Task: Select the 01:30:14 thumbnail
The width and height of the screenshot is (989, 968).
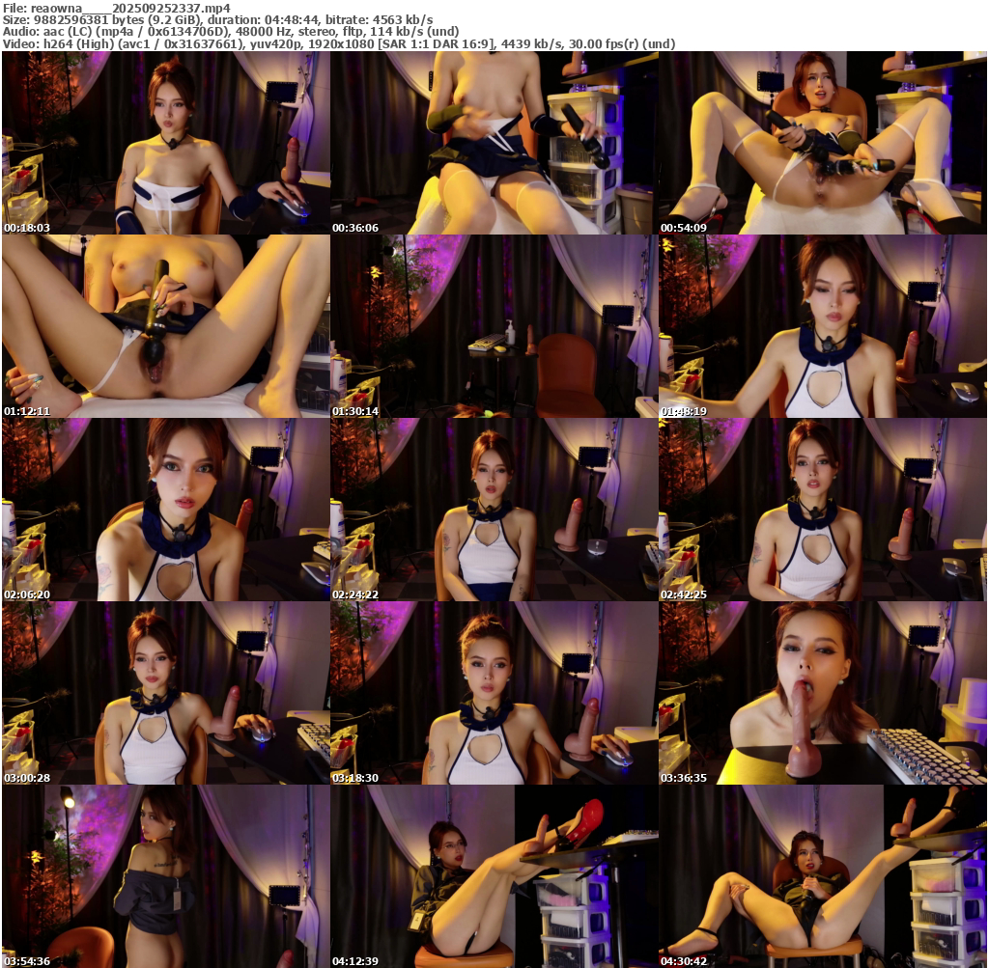Action: tap(494, 326)
